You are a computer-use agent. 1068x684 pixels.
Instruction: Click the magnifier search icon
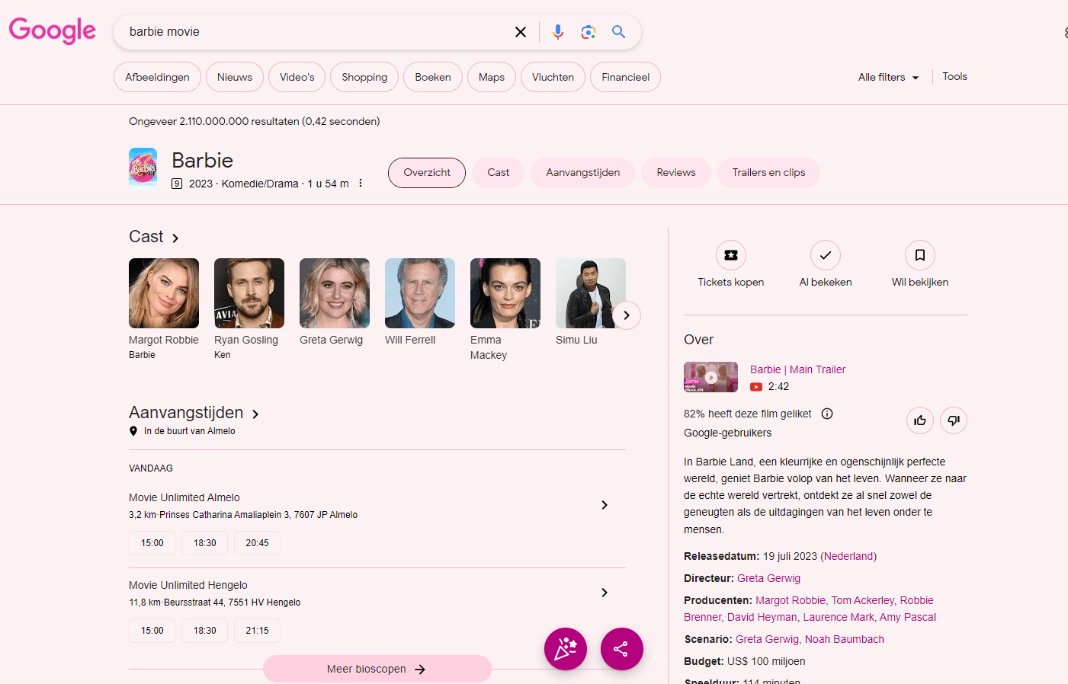pos(619,32)
